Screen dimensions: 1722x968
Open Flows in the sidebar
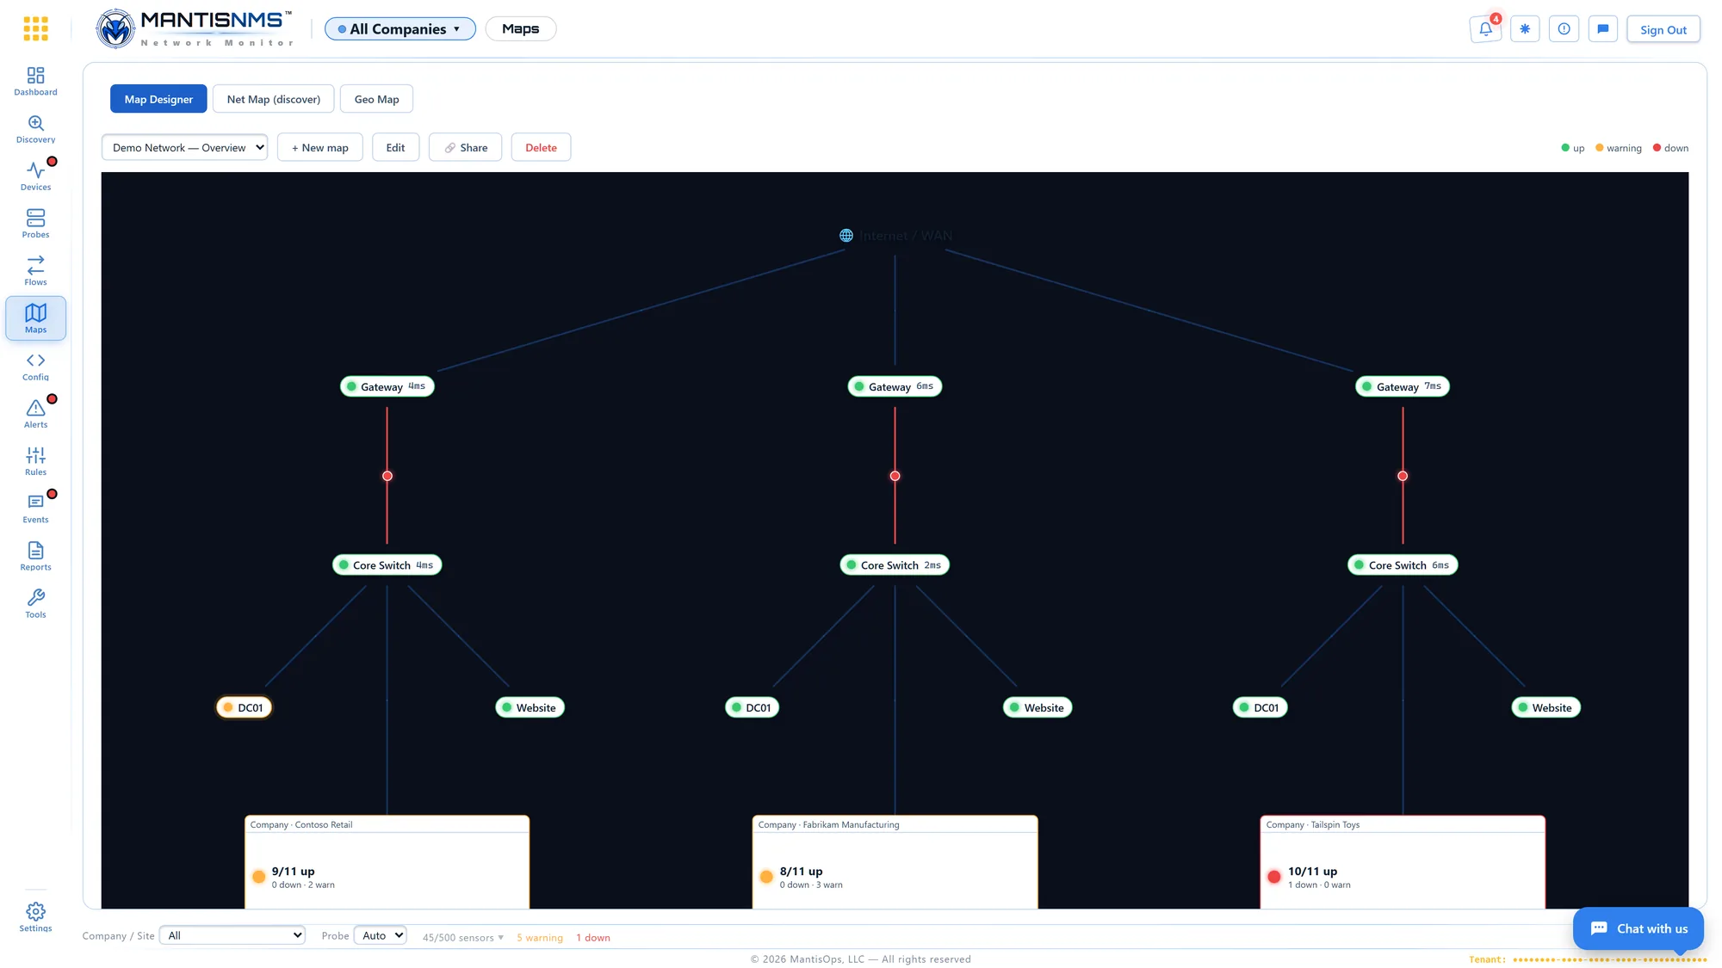pyautogui.click(x=35, y=271)
